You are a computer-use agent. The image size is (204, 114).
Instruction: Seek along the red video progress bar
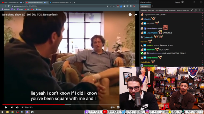(x=61, y=104)
